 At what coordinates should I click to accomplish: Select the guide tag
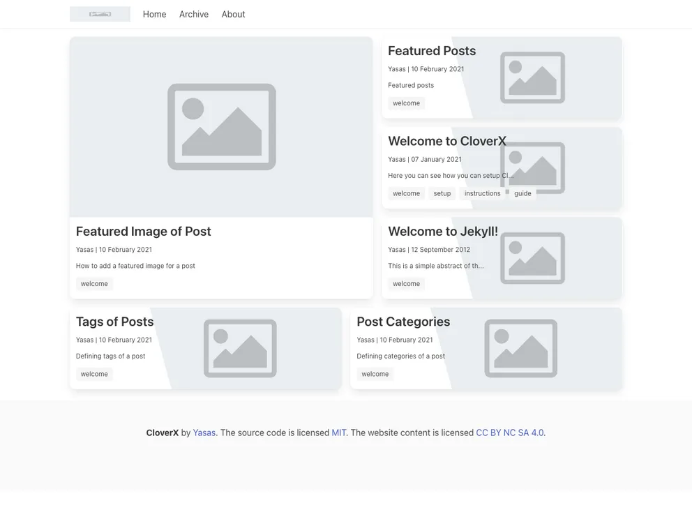coord(522,193)
